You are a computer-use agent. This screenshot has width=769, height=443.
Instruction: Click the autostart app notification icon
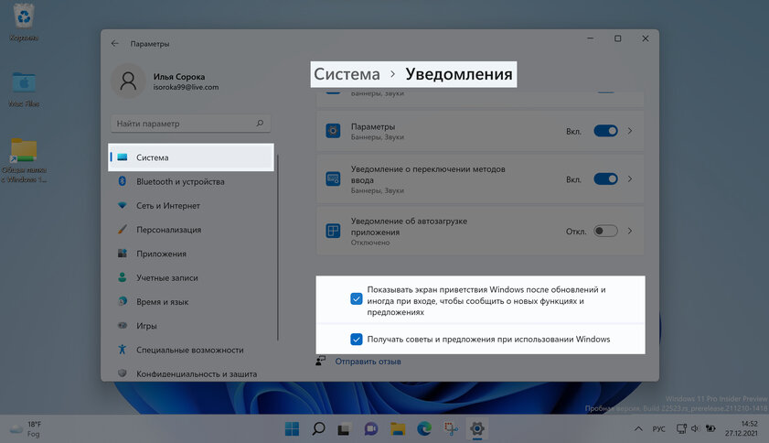333,231
